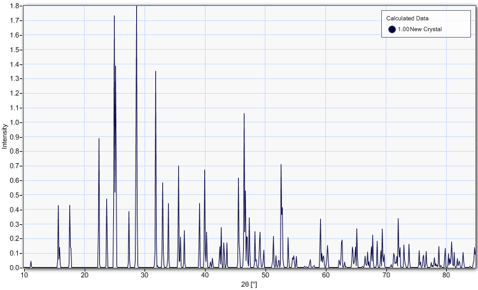Click the peak near 32 degrees
The image size is (478, 290).
click(x=155, y=73)
